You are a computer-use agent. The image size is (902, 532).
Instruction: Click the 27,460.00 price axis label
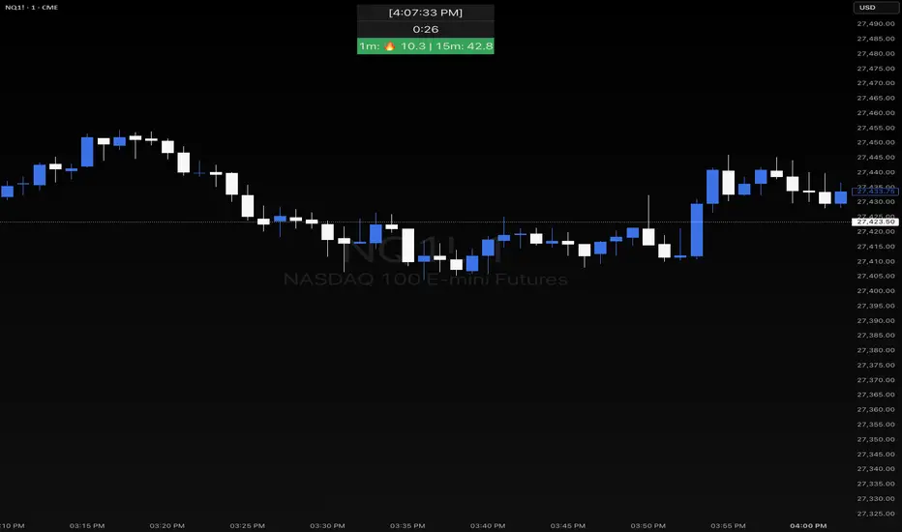(x=876, y=113)
